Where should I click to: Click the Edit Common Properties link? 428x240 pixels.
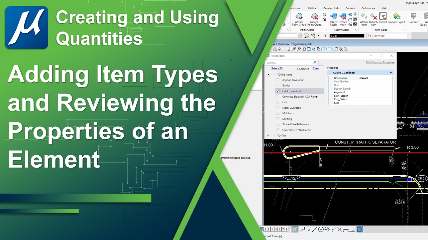point(380,62)
